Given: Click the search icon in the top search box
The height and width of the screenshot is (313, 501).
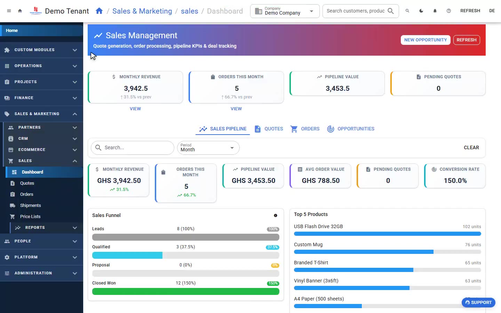Looking at the screenshot, I should click(x=391, y=11).
